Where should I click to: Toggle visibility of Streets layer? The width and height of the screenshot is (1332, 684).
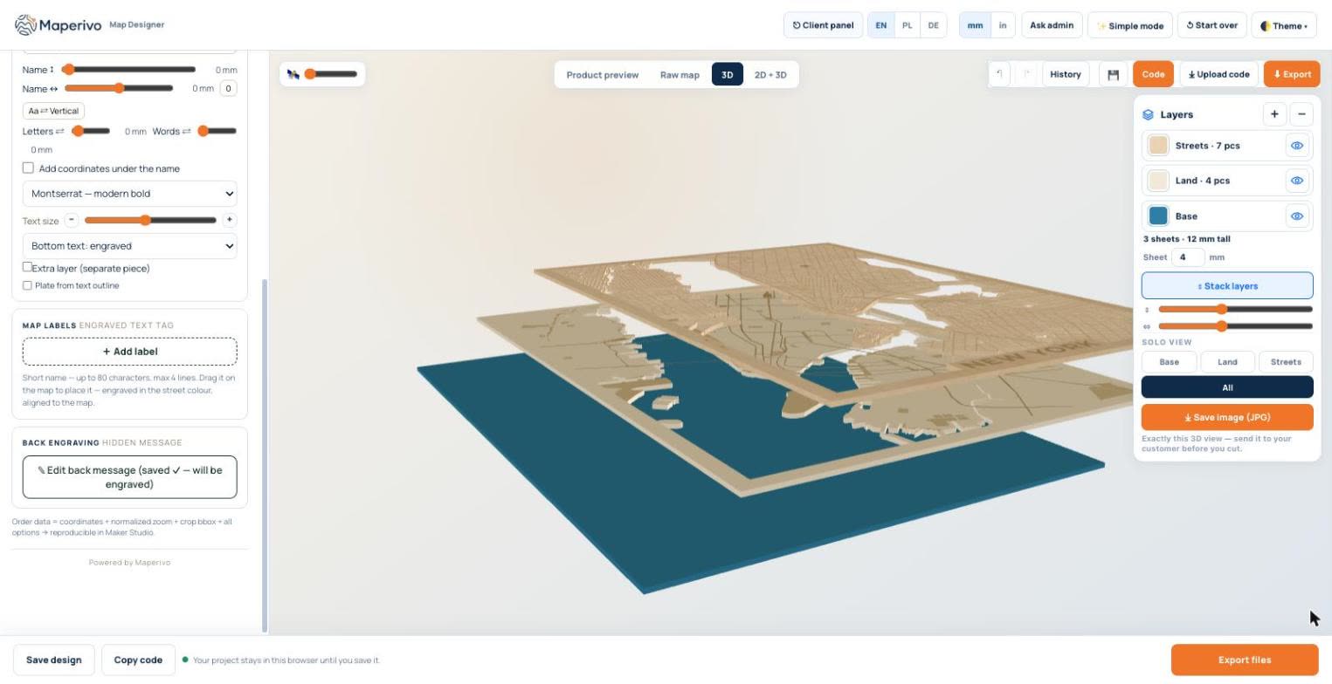(x=1297, y=146)
